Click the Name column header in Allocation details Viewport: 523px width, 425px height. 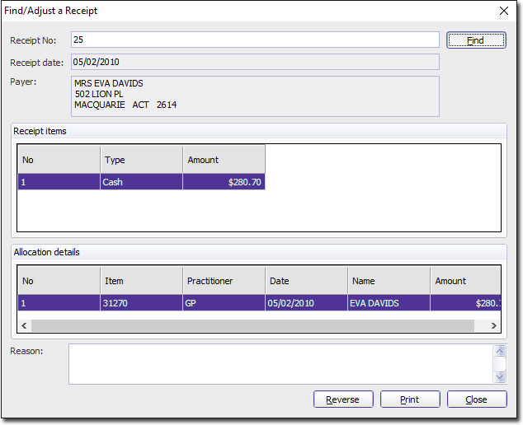[x=389, y=281]
